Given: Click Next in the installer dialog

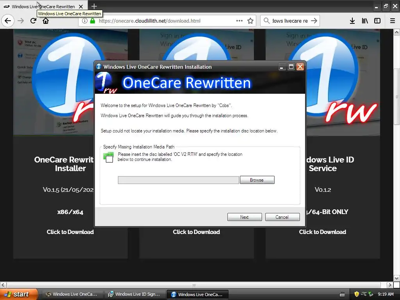Looking at the screenshot, I should tap(245, 217).
